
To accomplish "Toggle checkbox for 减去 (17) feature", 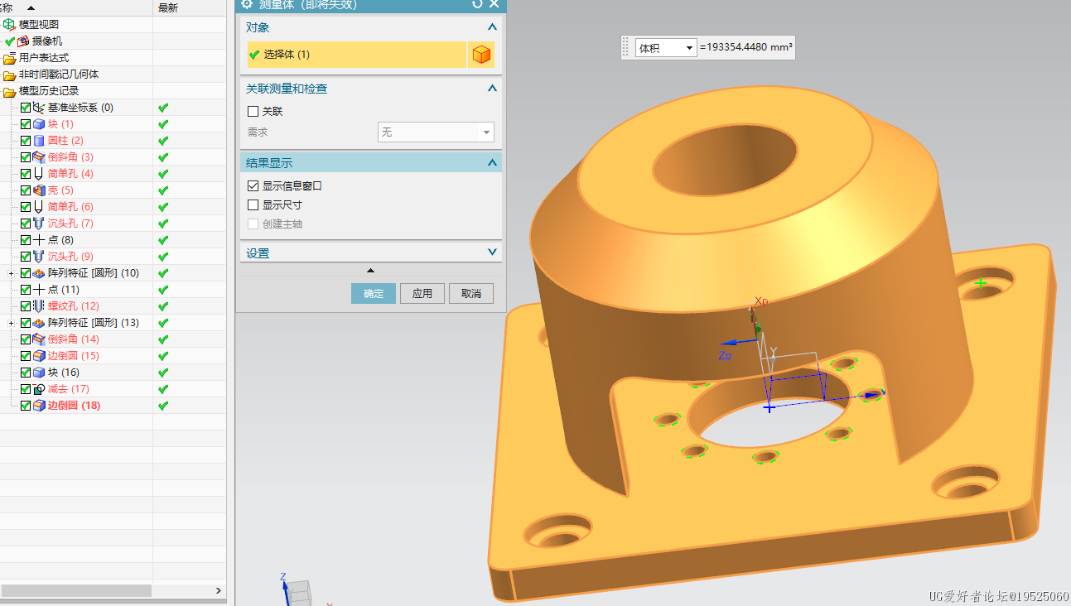I will (26, 389).
